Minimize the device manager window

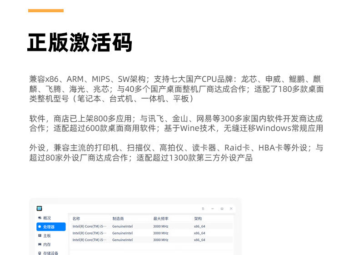212,209
